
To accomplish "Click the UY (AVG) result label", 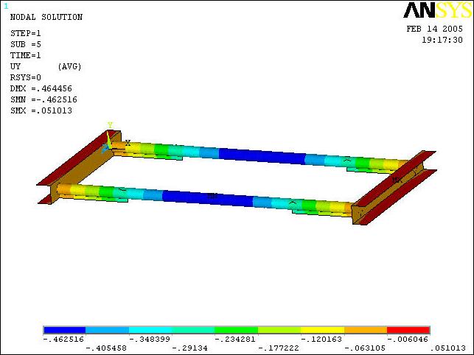I will click(45, 66).
